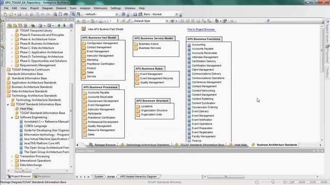Click Accounts Payable in APG Business Functions
Image resolution: width=330 pixels, height=185 pixels.
203,49
